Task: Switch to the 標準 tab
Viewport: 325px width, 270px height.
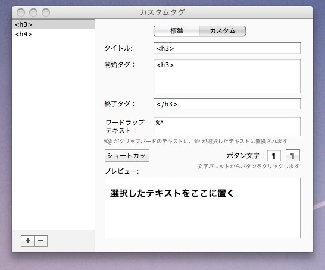Action: point(177,31)
